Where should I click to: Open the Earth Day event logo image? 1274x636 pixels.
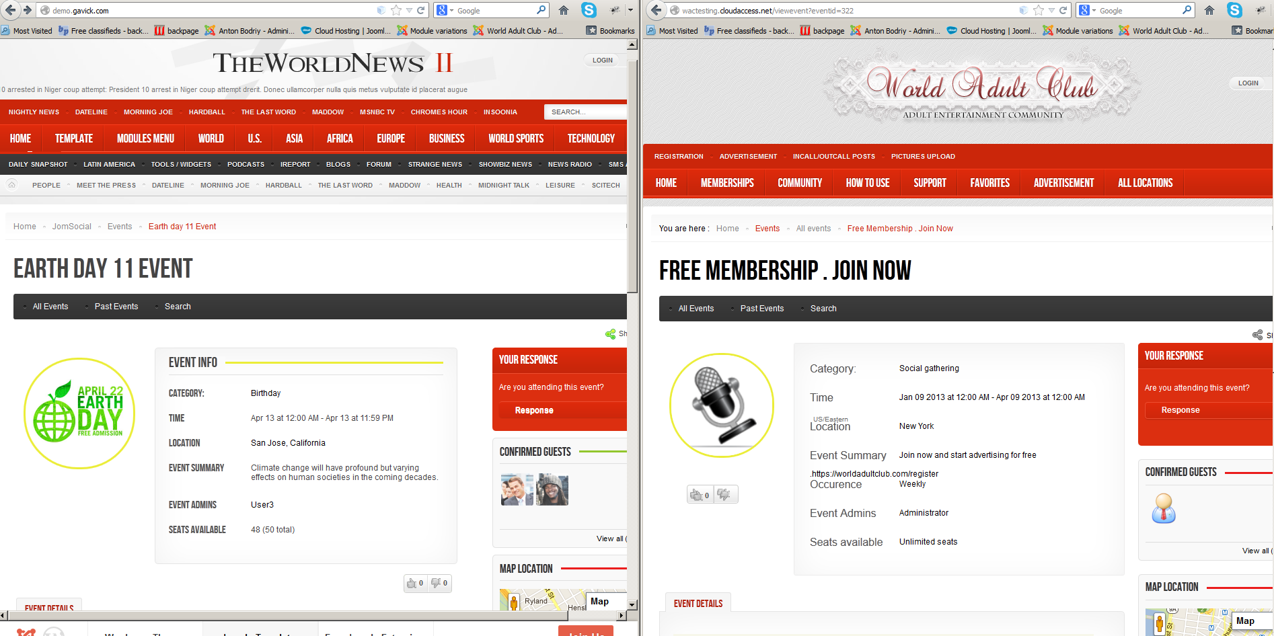(x=79, y=413)
